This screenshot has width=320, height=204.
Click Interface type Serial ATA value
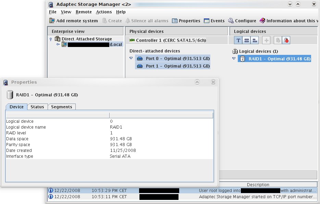coord(120,156)
